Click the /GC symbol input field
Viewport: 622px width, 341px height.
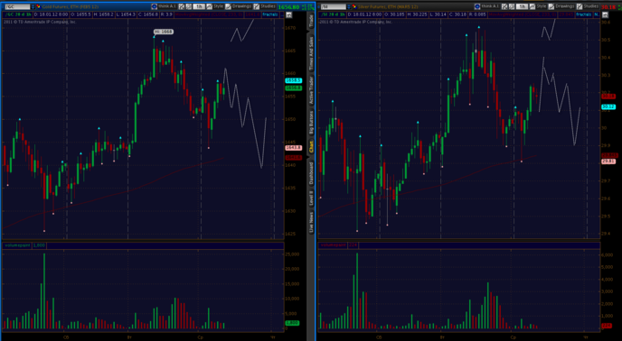coord(17,6)
